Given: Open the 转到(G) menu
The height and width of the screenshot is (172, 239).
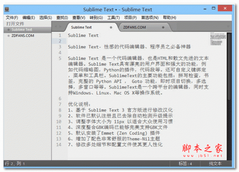Looking at the screenshot, I should (96, 18).
